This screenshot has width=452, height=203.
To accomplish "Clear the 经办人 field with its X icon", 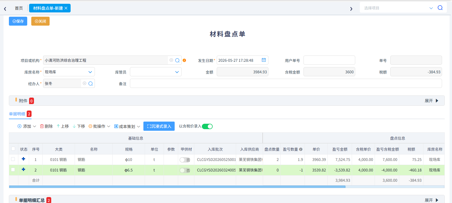I will (84, 83).
